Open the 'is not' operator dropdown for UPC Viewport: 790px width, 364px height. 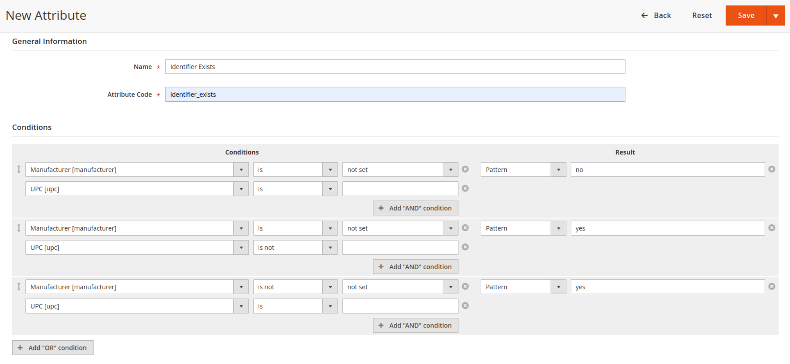coord(330,248)
